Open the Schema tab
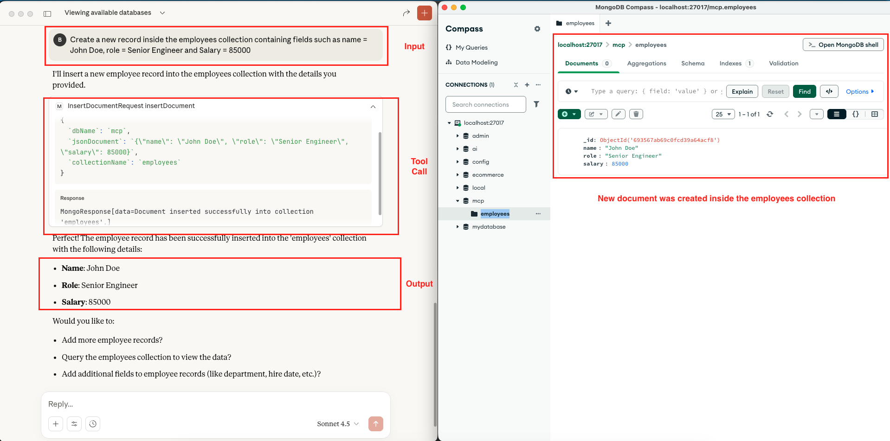Image resolution: width=890 pixels, height=441 pixels. pyautogui.click(x=692, y=64)
